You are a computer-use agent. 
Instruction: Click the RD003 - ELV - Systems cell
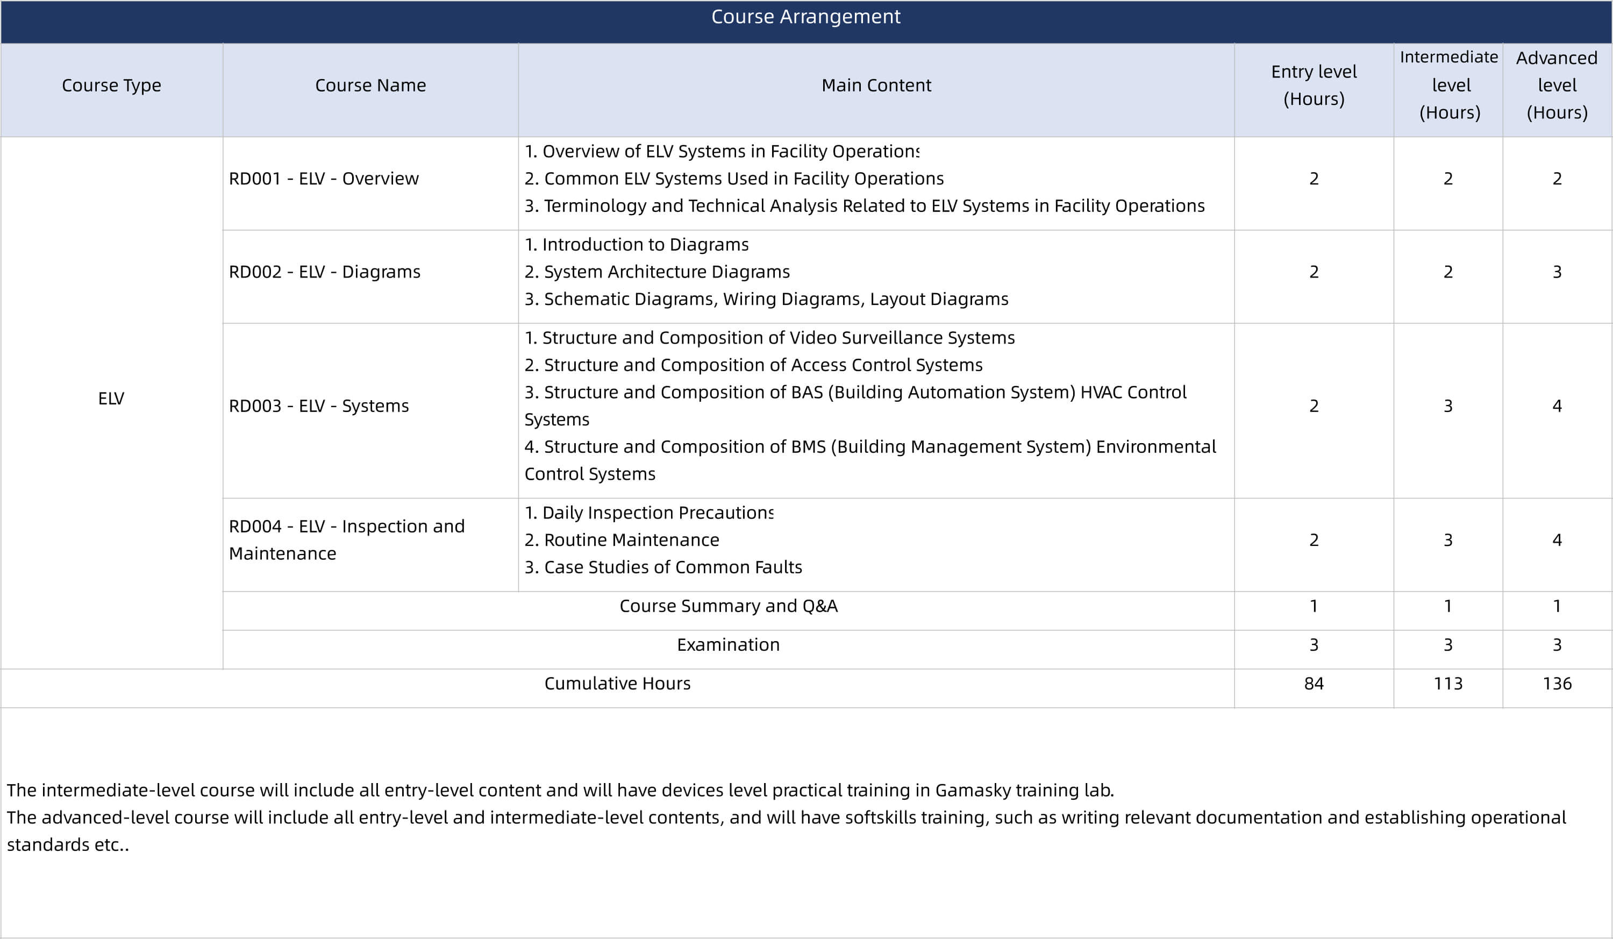(x=319, y=406)
